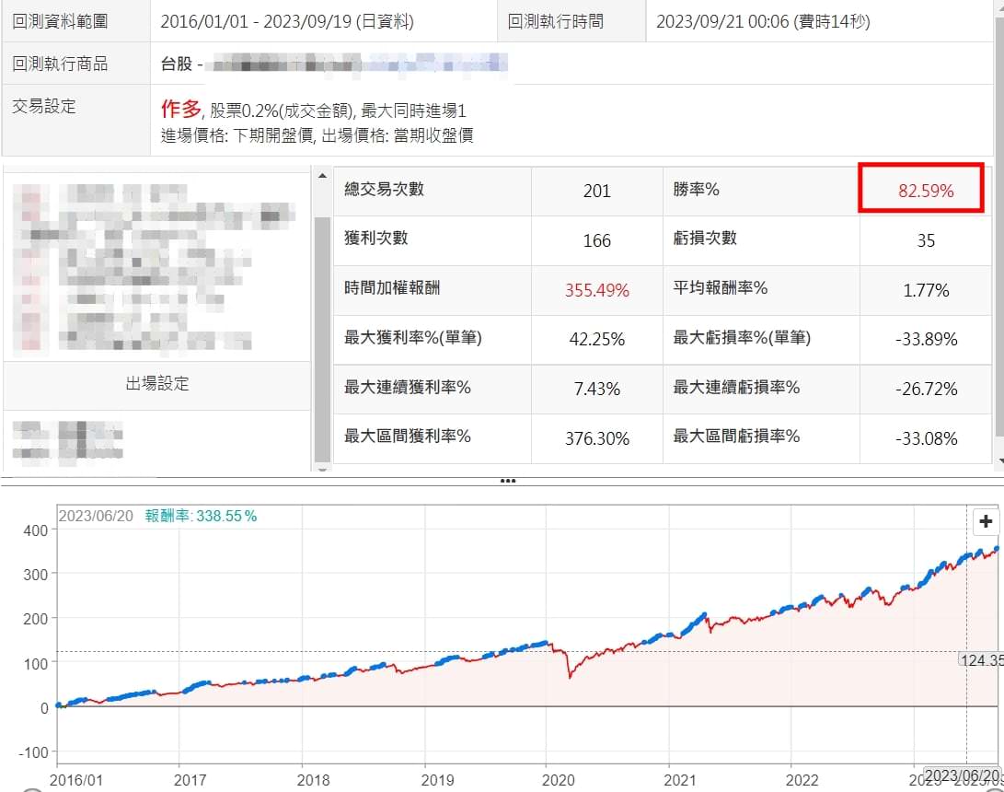Click the 最大區間虧損率% value -33.08%
The height and width of the screenshot is (792, 1004).
coord(926,438)
